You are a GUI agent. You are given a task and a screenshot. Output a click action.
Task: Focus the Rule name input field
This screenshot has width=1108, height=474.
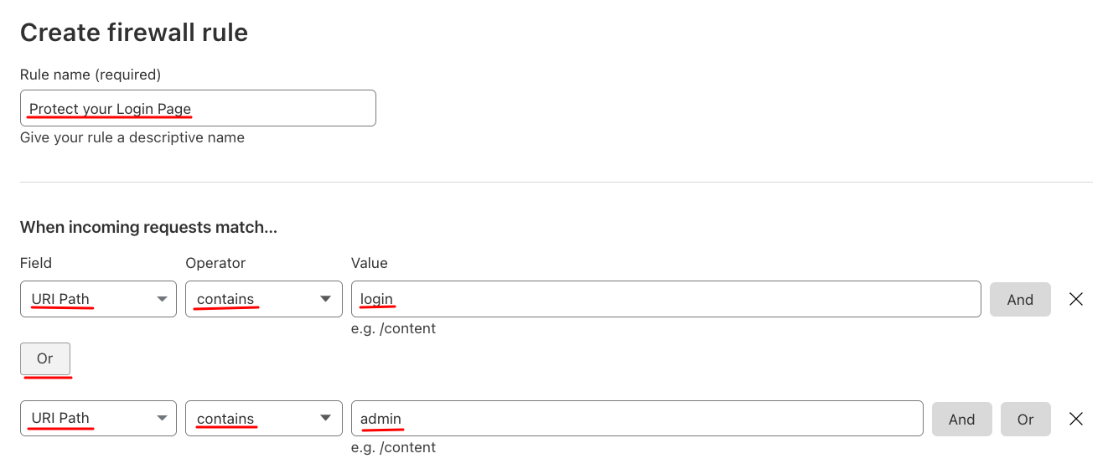pyautogui.click(x=198, y=109)
